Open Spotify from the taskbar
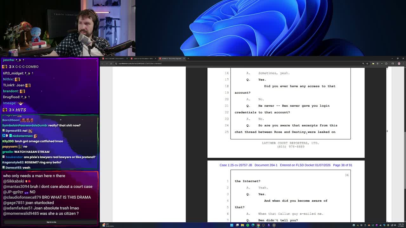This screenshot has width=406, height=228. coord(248,225)
